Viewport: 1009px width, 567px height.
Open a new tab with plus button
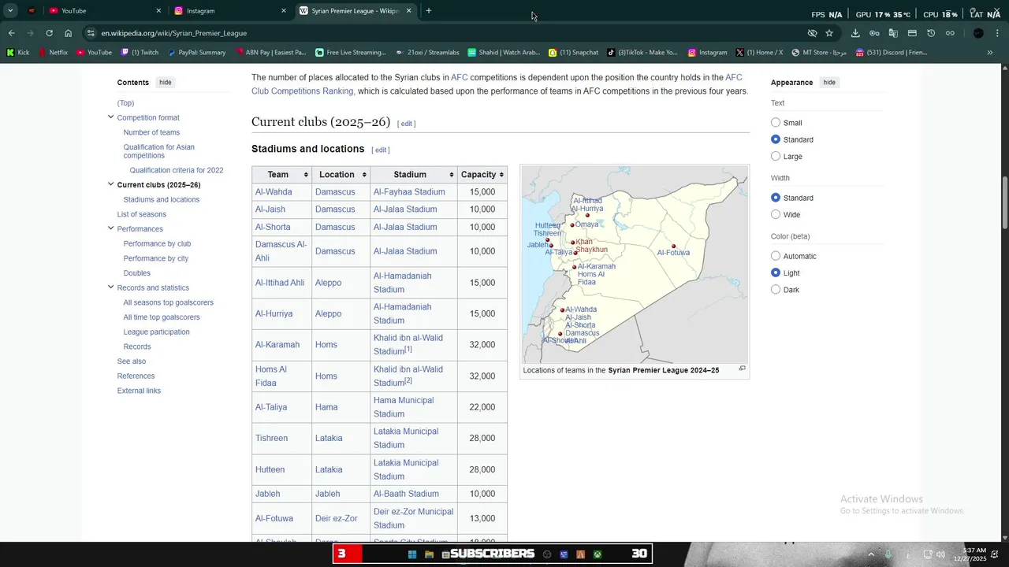(x=429, y=11)
